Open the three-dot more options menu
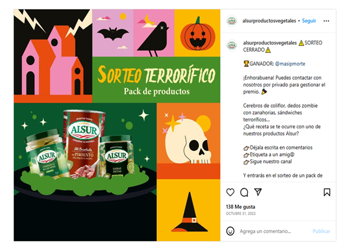Image resolution: width=355 pixels, height=252 pixels. 326,21
